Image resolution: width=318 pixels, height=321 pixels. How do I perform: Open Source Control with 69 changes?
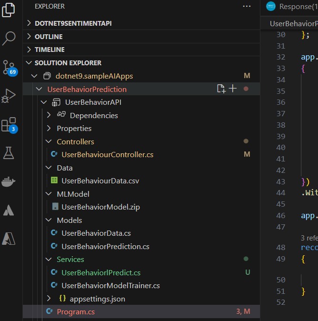[x=10, y=68]
